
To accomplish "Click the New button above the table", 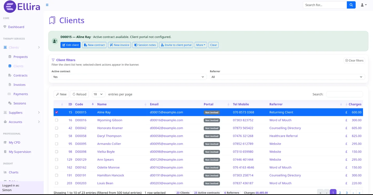I will point(61,94).
